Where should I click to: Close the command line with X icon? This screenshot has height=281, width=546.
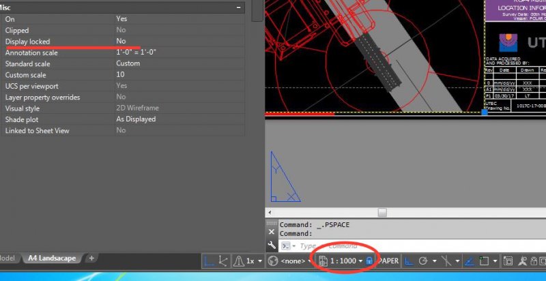[272, 232]
